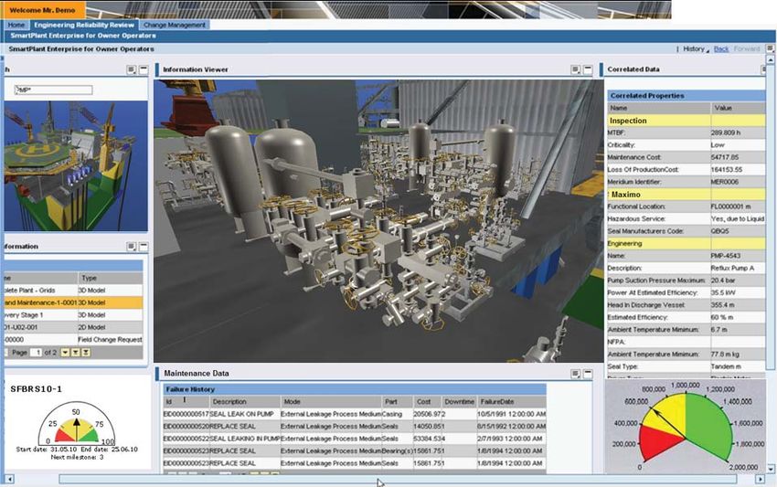This screenshot has height=487, width=777.
Task: Click the 3D plant model in Information Viewer
Action: click(378, 221)
